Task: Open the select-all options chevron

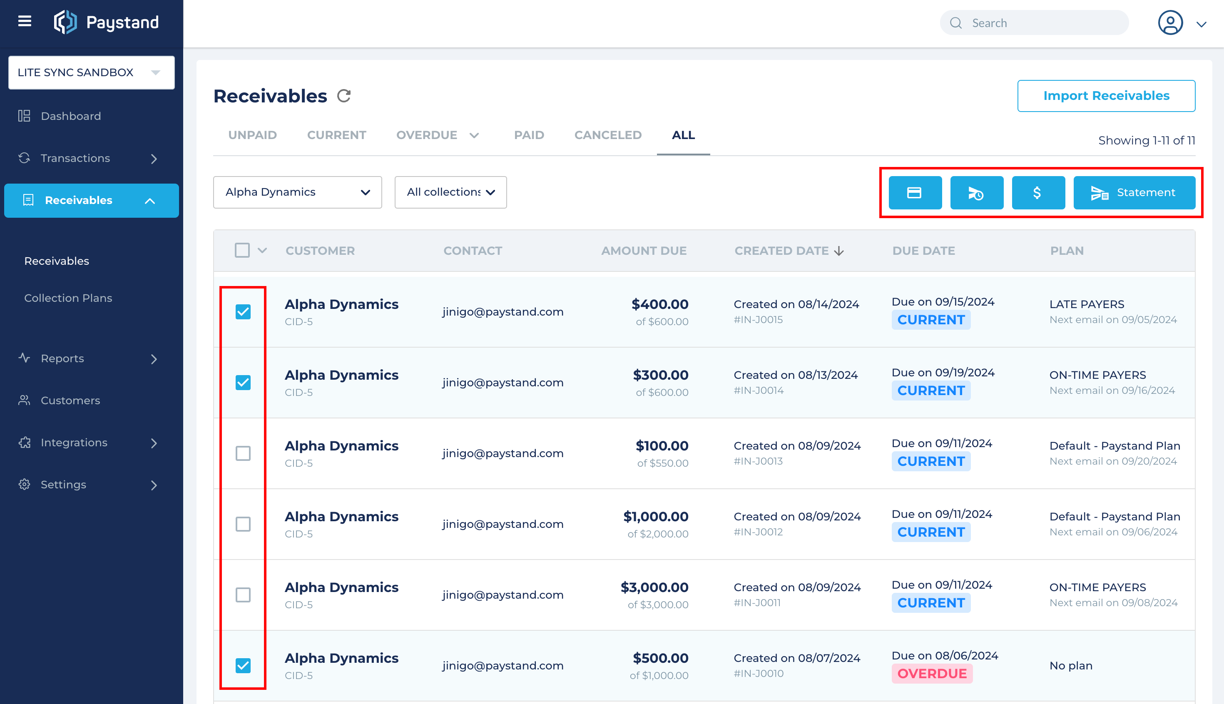Action: 262,251
